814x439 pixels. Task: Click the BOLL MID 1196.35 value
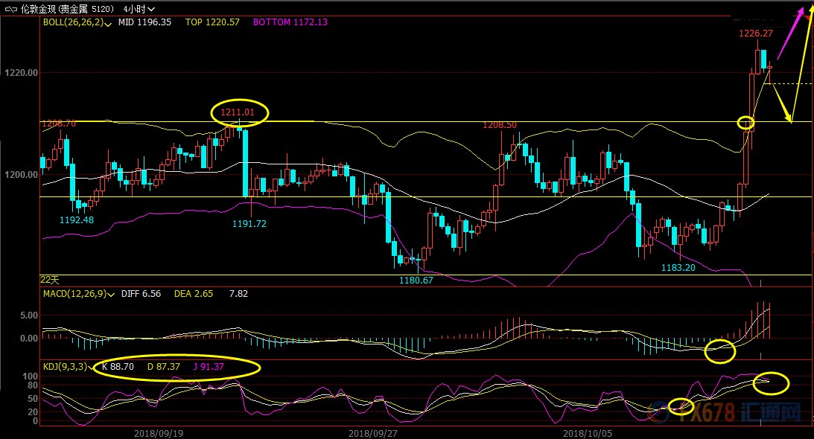[144, 23]
